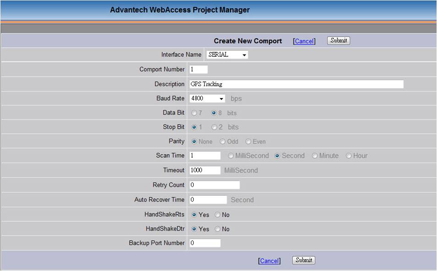
Task: Click the Interface Name label
Action: pos(181,55)
